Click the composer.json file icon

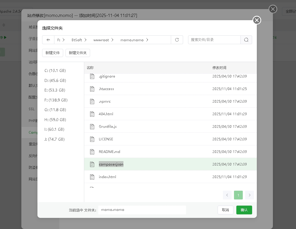click(x=92, y=164)
